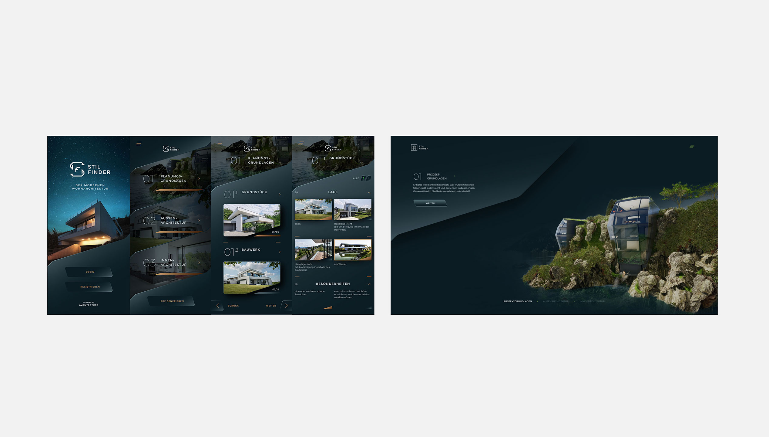Click the 01.1 Grundstück section title
The height and width of the screenshot is (437, 769).
tap(254, 192)
